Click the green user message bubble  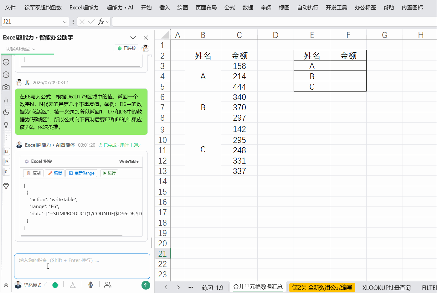pos(81,112)
